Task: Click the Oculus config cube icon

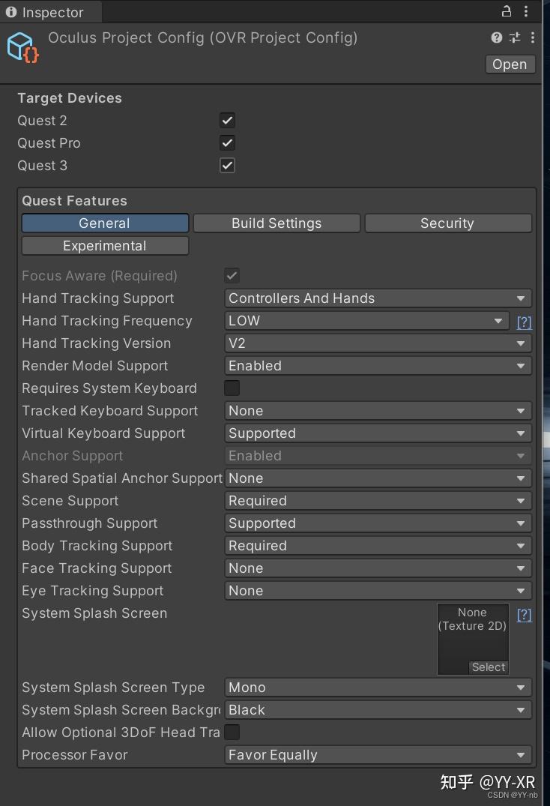Action: tap(20, 46)
